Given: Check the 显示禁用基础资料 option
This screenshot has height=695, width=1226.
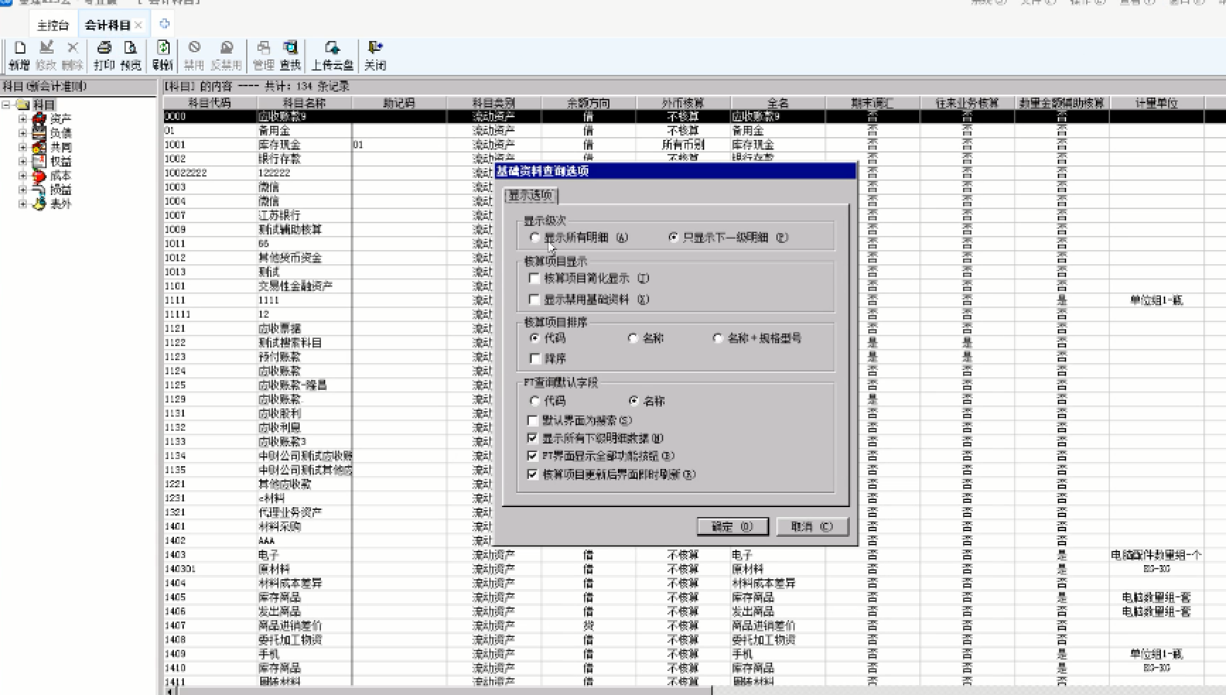Looking at the screenshot, I should [535, 299].
